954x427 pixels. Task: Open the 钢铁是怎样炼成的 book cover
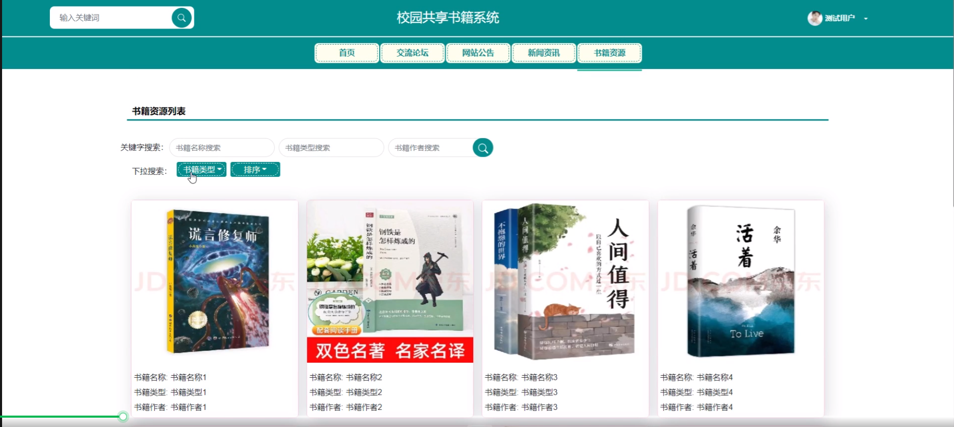click(390, 281)
